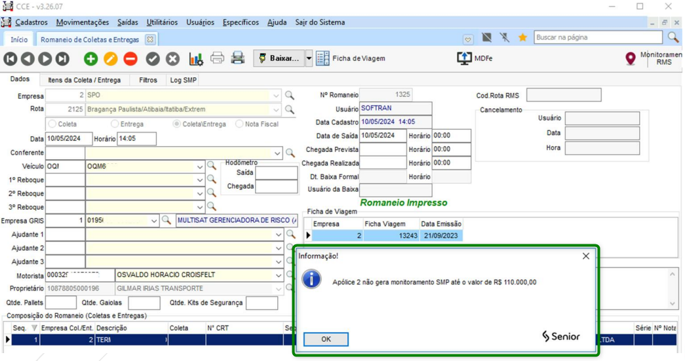This screenshot has height=361, width=685.
Task: Click the magnifier next to Veículo field
Action: [x=212, y=166]
